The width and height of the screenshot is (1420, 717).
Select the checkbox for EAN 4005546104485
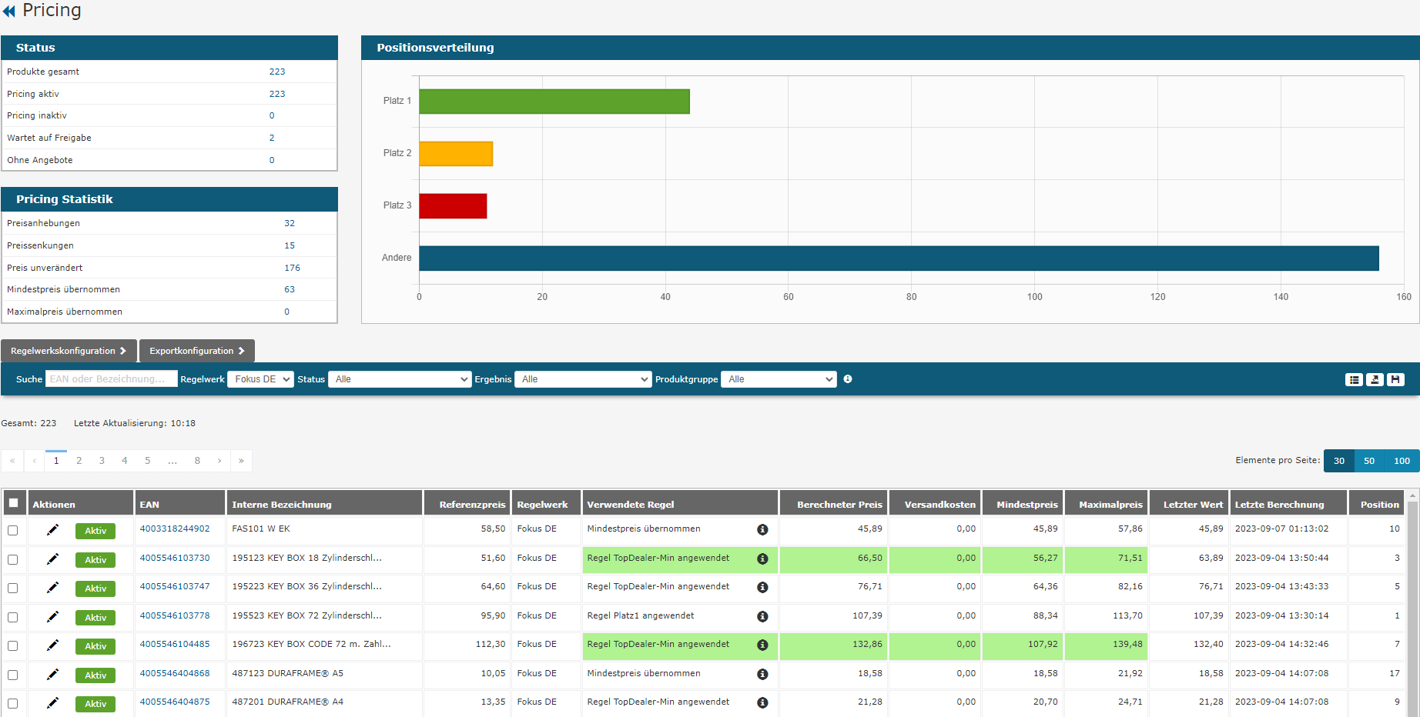[13, 645]
